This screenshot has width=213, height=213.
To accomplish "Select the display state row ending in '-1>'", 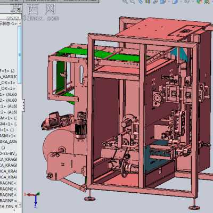I will pos(9,23).
